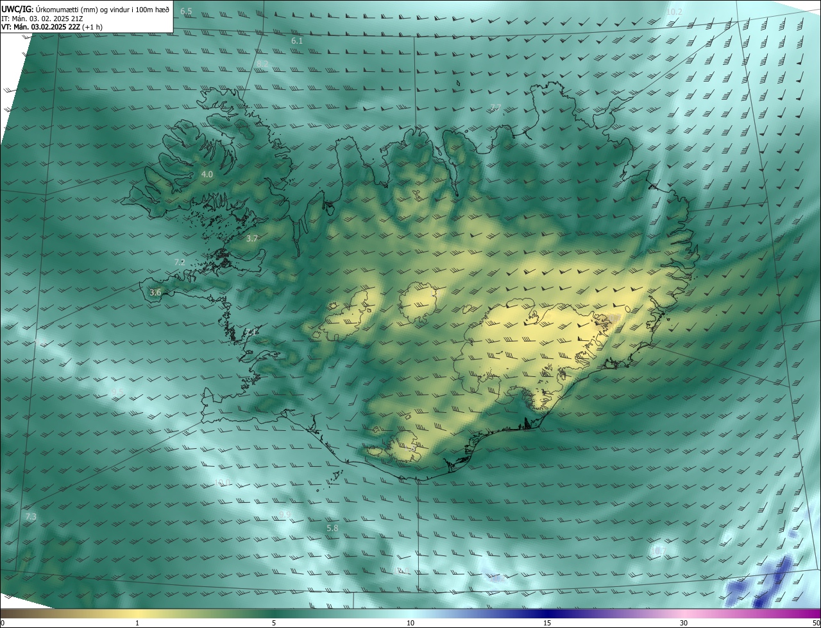
Task: Click the map value label "3.6" on Snæfellsnes
Action: pos(155,292)
